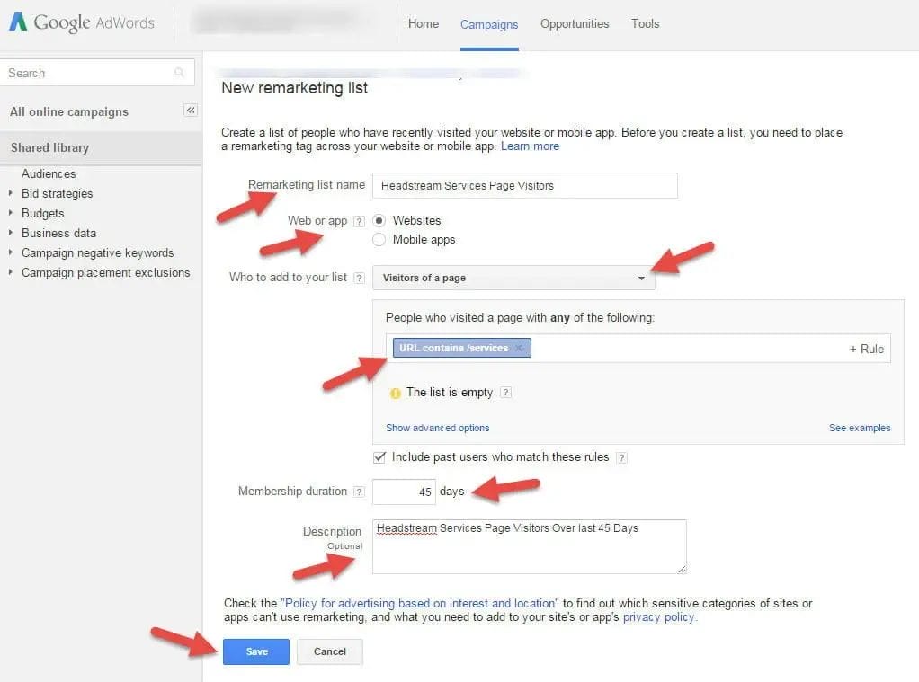919x682 pixels.
Task: Click in the Remarketing list name field
Action: (524, 185)
